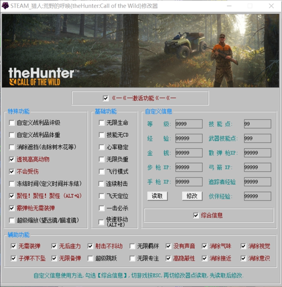The width and height of the screenshot is (282, 287).
Task: Click the 等级 input field
Action: 189,124
